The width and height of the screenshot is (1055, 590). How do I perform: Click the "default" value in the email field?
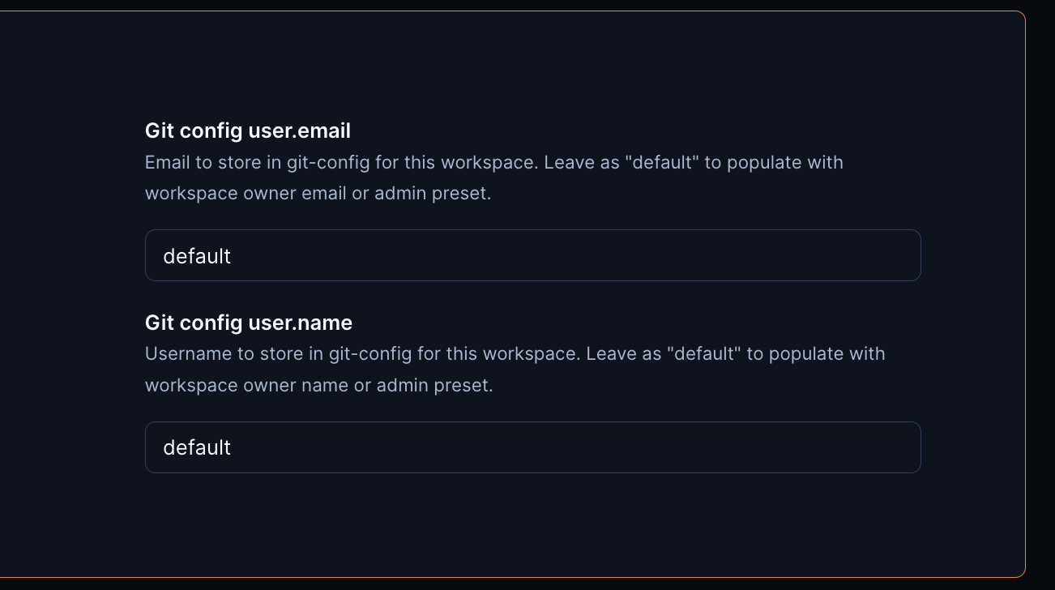[x=197, y=256]
